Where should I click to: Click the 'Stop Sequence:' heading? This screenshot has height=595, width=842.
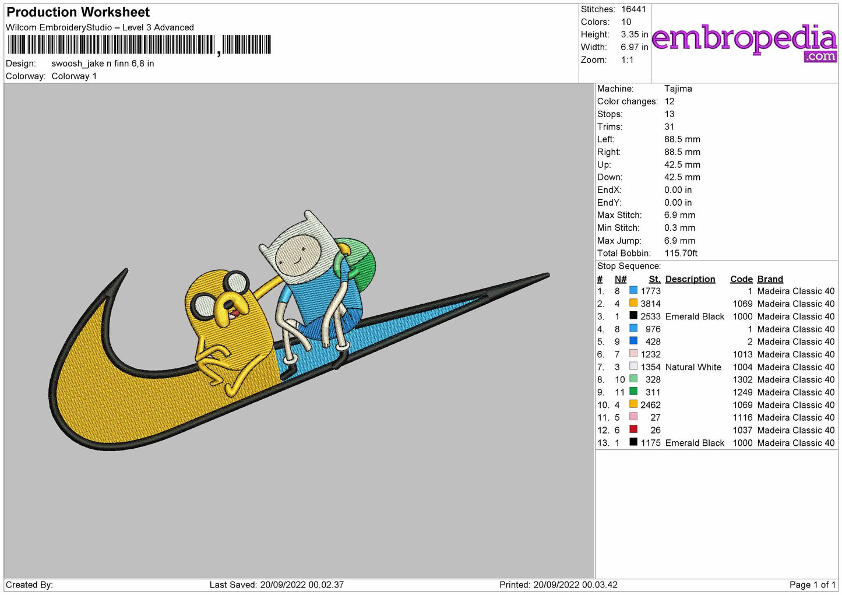point(629,266)
